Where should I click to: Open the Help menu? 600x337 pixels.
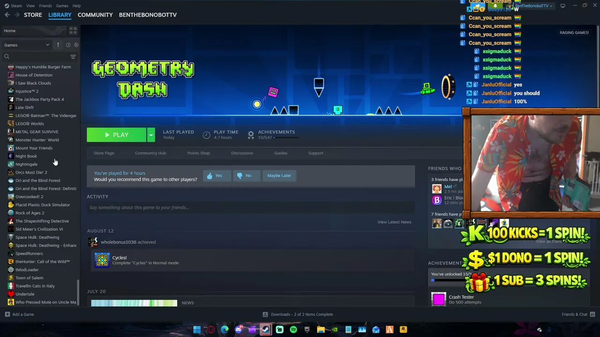76,6
